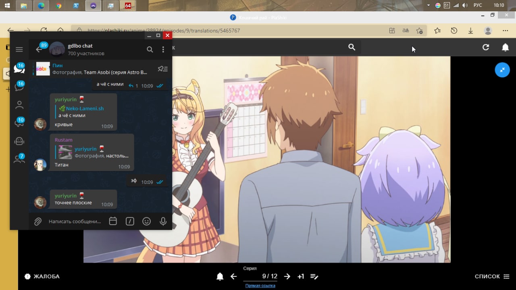Open bots folder in Telegram sidebar
516x290 pixels.
(19, 141)
